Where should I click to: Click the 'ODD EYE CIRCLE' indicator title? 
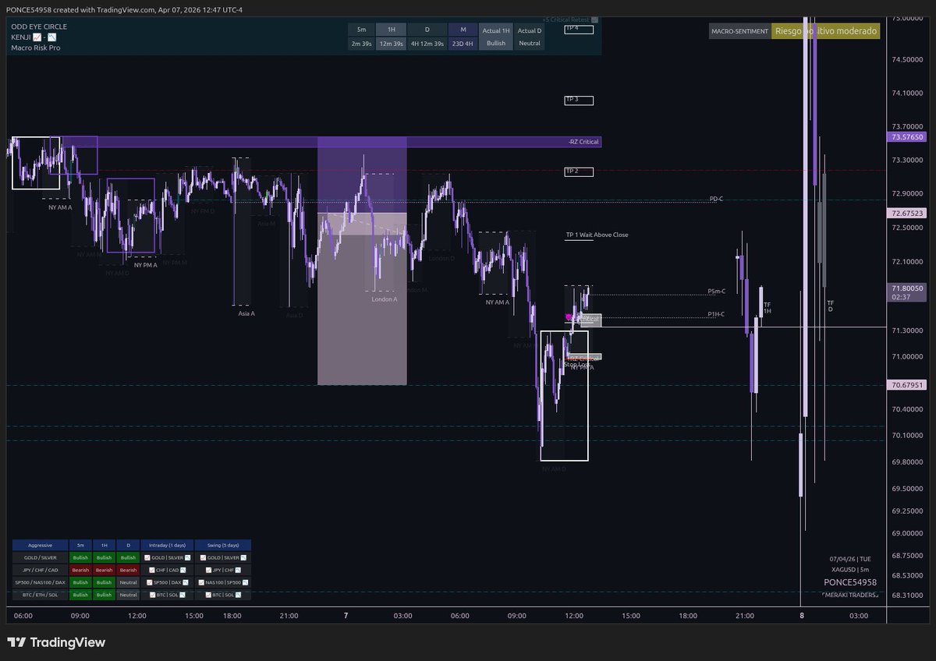click(39, 27)
